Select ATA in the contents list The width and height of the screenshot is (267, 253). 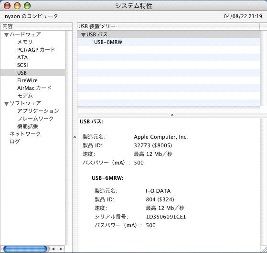[x=22, y=57]
